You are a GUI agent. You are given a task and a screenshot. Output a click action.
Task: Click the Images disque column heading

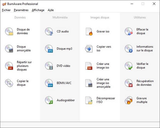(100, 17)
